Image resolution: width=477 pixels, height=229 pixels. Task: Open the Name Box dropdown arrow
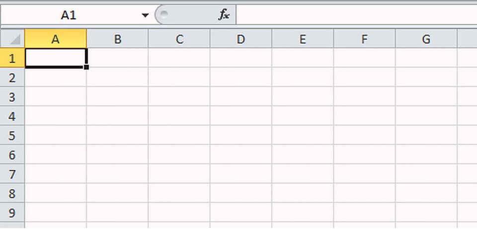click(x=145, y=15)
